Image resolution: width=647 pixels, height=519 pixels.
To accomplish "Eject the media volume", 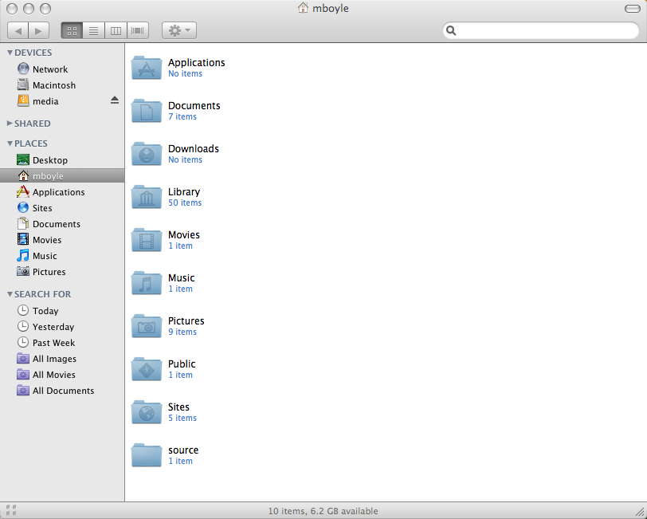I will pos(115,100).
